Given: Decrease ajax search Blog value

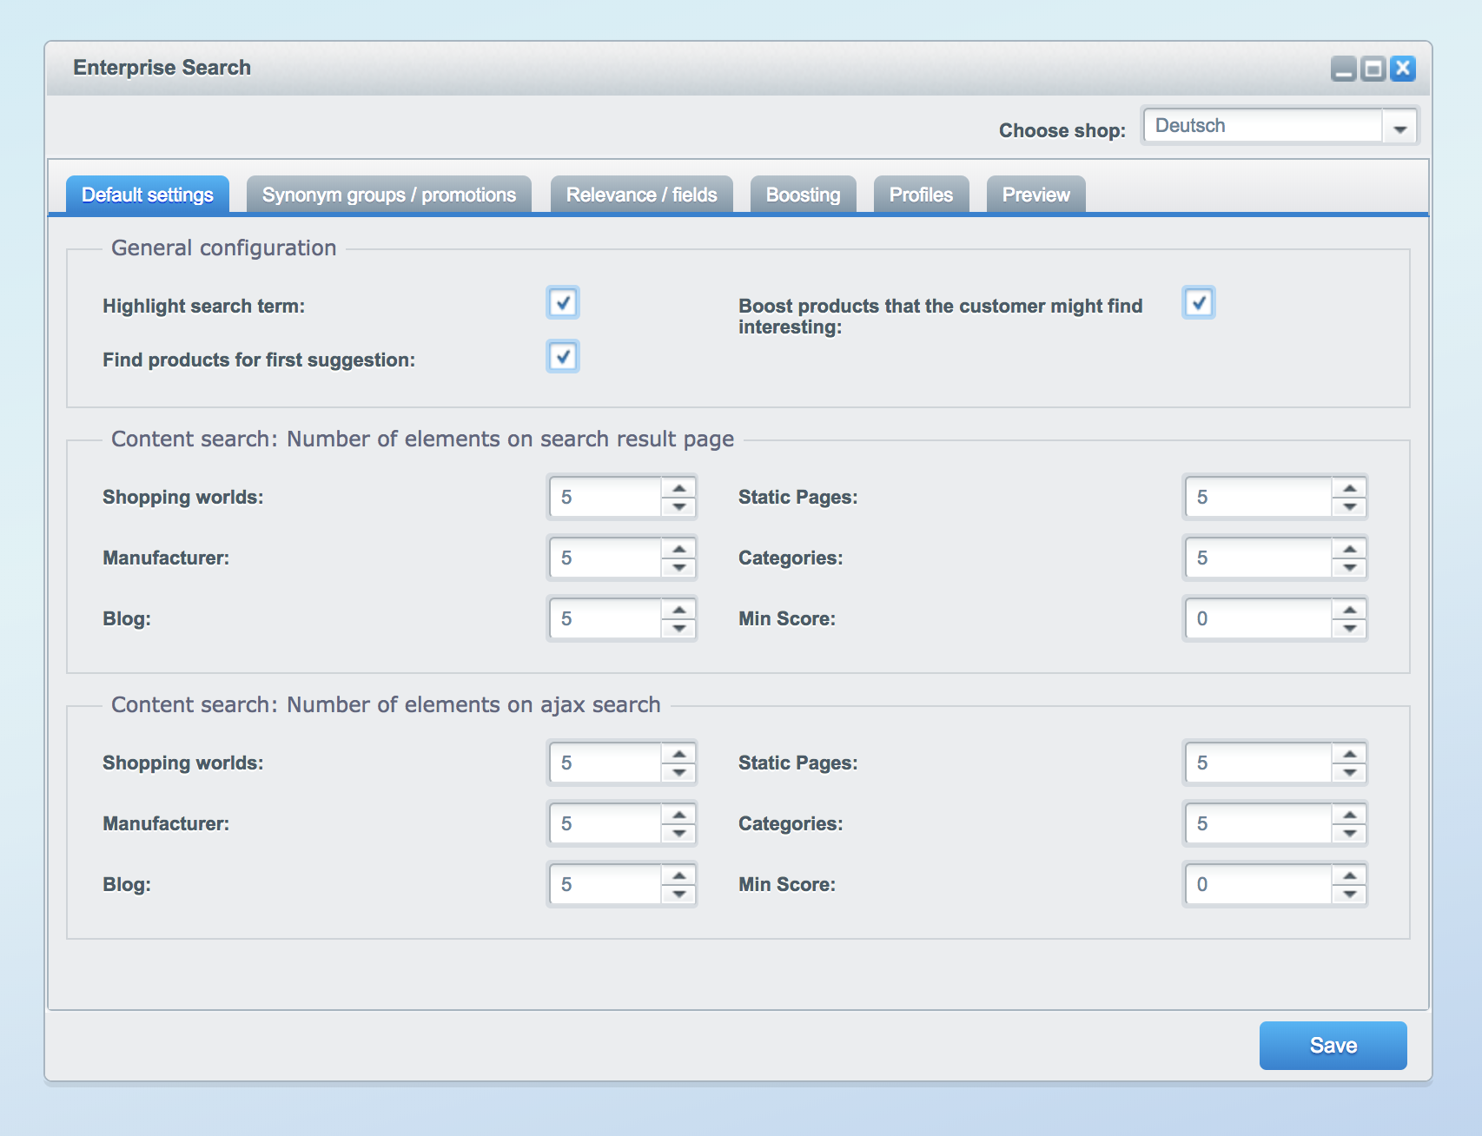Looking at the screenshot, I should [x=679, y=895].
